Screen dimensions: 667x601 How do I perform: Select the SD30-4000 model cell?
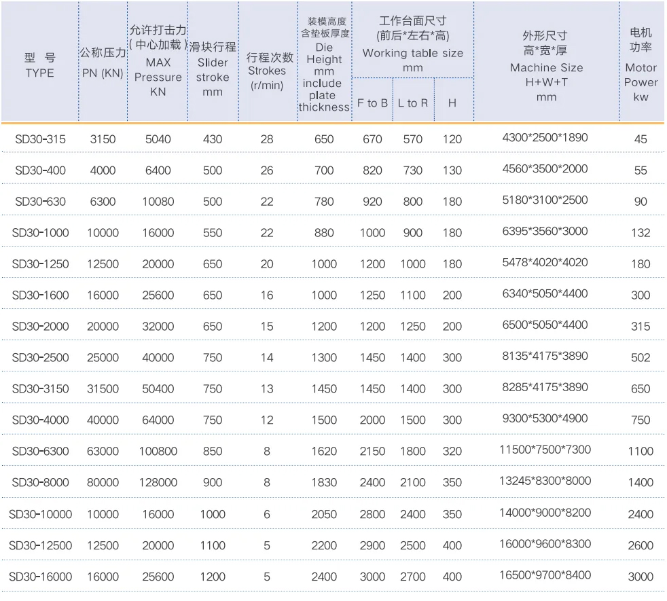tap(40, 420)
